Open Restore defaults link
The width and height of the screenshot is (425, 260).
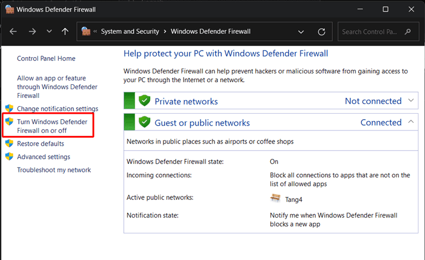40,144
